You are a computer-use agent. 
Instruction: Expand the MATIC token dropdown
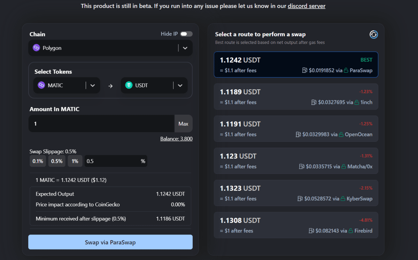[x=93, y=85]
